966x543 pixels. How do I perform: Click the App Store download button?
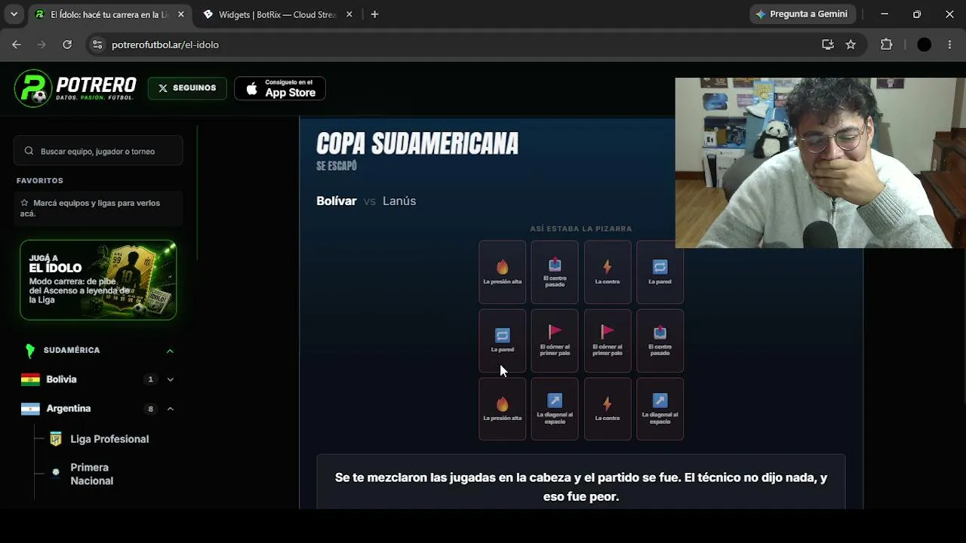[280, 88]
